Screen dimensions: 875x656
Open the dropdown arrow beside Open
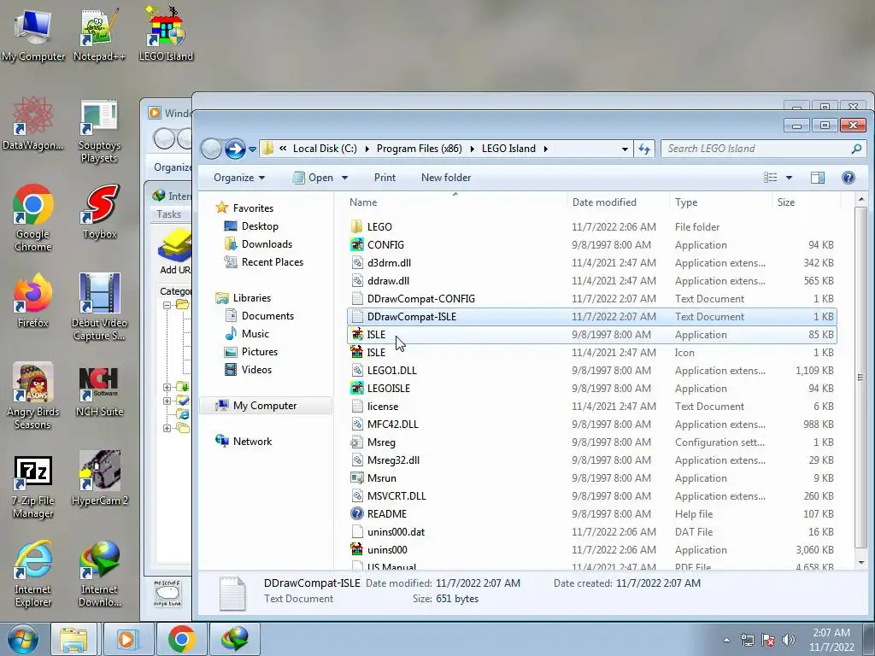344,178
